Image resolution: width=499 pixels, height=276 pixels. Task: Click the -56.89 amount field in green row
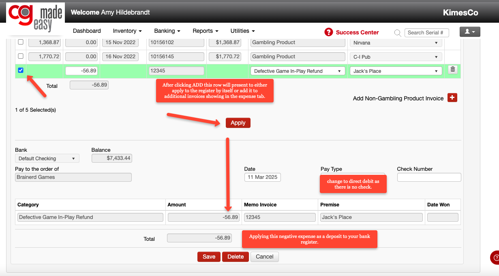pyautogui.click(x=81, y=71)
